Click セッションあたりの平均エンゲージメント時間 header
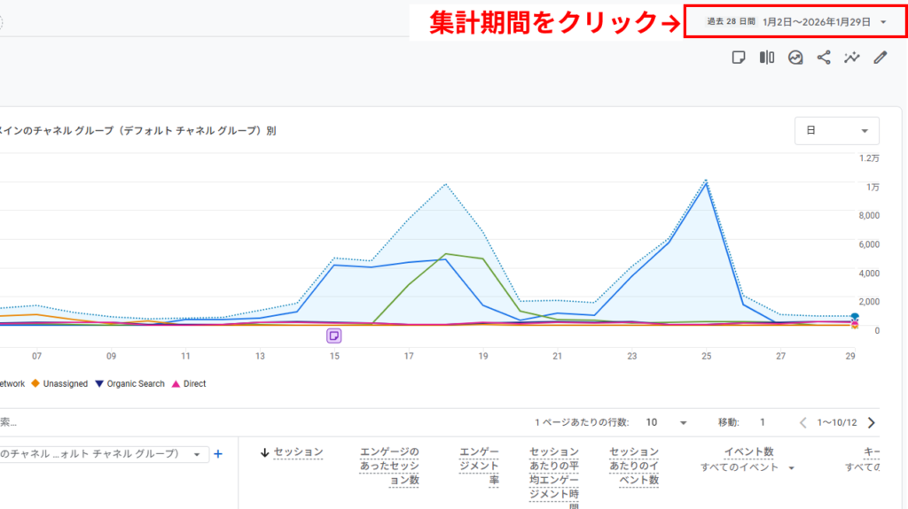The width and height of the screenshot is (908, 509). (x=554, y=477)
